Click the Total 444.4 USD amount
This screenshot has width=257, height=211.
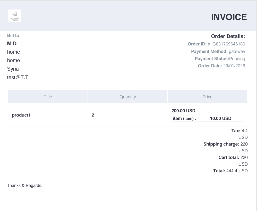(x=237, y=171)
